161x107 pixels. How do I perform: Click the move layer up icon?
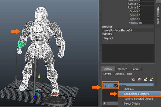point(133,79)
